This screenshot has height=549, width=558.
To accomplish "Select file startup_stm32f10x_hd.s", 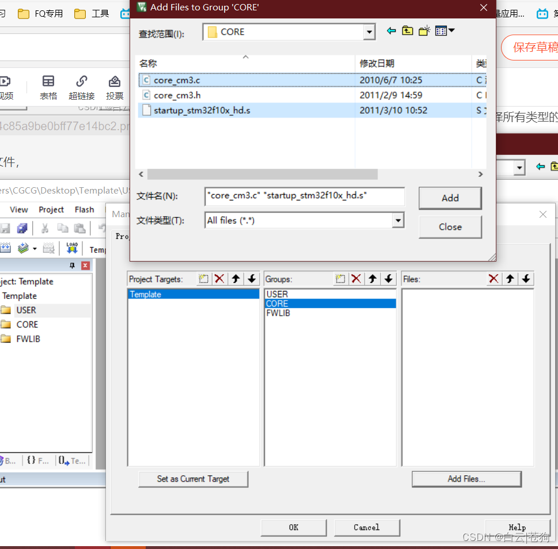I will [202, 111].
